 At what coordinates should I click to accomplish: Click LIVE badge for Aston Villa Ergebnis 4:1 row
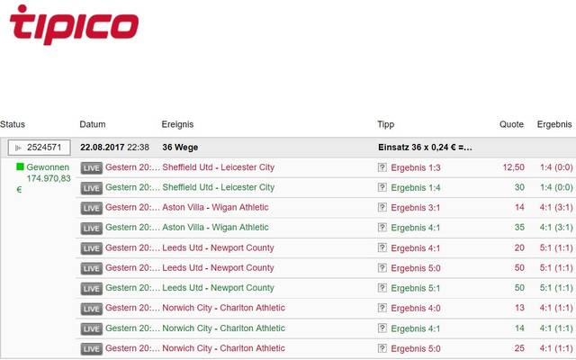coord(92,229)
